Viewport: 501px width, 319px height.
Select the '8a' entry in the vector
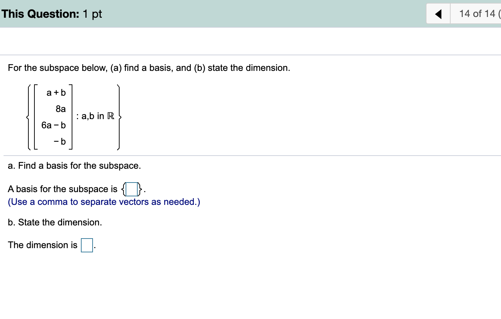61,109
